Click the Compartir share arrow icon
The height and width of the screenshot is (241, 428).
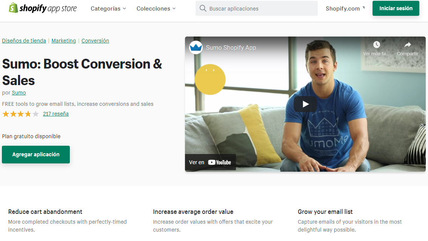click(408, 45)
